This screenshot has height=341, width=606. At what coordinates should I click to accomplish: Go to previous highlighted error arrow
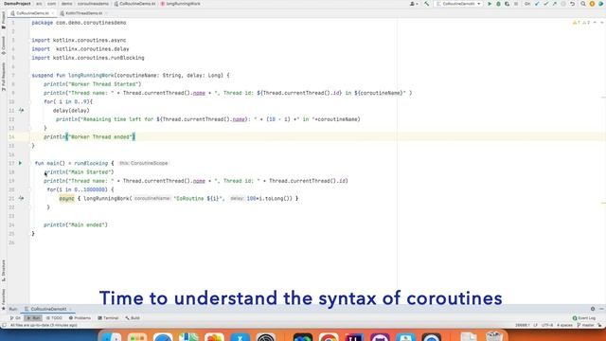click(x=595, y=23)
